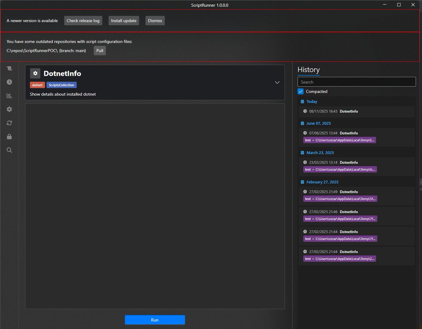Screen dimensions: 422x329
Task: Click the clock icon on the 27/02/2025 21:46 entry
Action: [x=305, y=212]
